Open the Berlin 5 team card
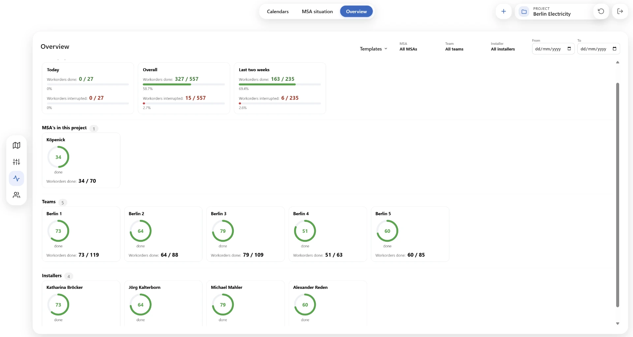The image size is (633, 337). [410, 234]
